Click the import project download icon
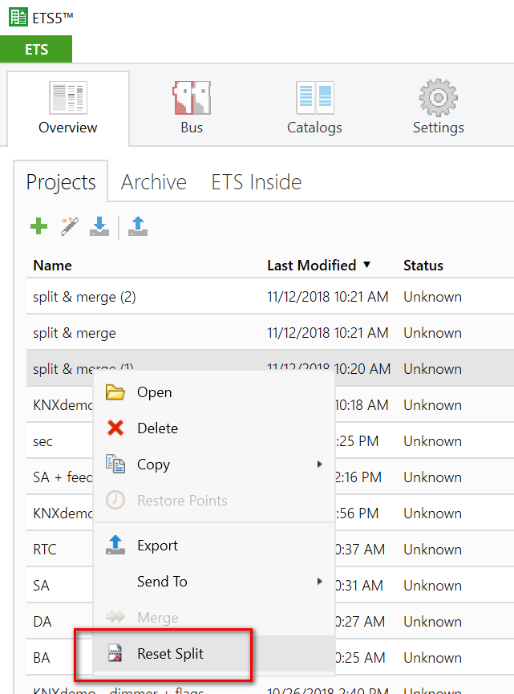The height and width of the screenshot is (694, 514). pyautogui.click(x=99, y=226)
